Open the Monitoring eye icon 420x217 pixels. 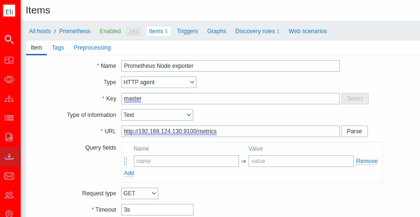[x=9, y=79]
